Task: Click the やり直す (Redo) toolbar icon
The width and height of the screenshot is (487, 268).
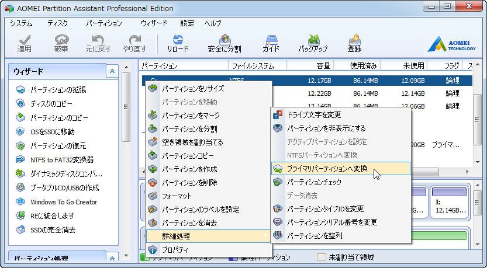Action: pos(135,40)
